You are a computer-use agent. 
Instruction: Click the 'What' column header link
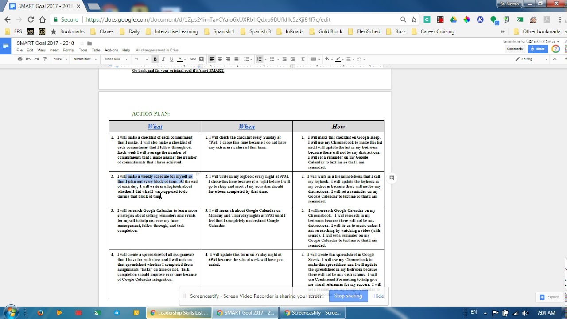pyautogui.click(x=155, y=126)
